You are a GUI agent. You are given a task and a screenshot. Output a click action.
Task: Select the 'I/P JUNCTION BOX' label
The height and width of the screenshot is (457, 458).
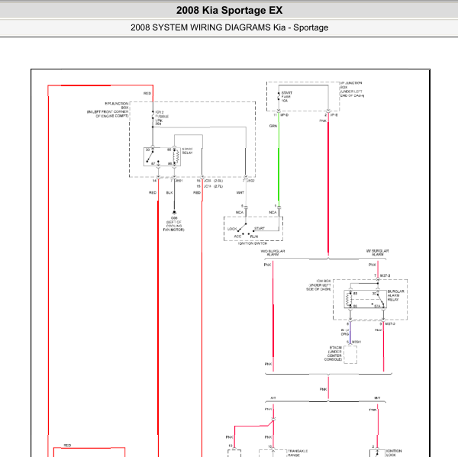351,85
